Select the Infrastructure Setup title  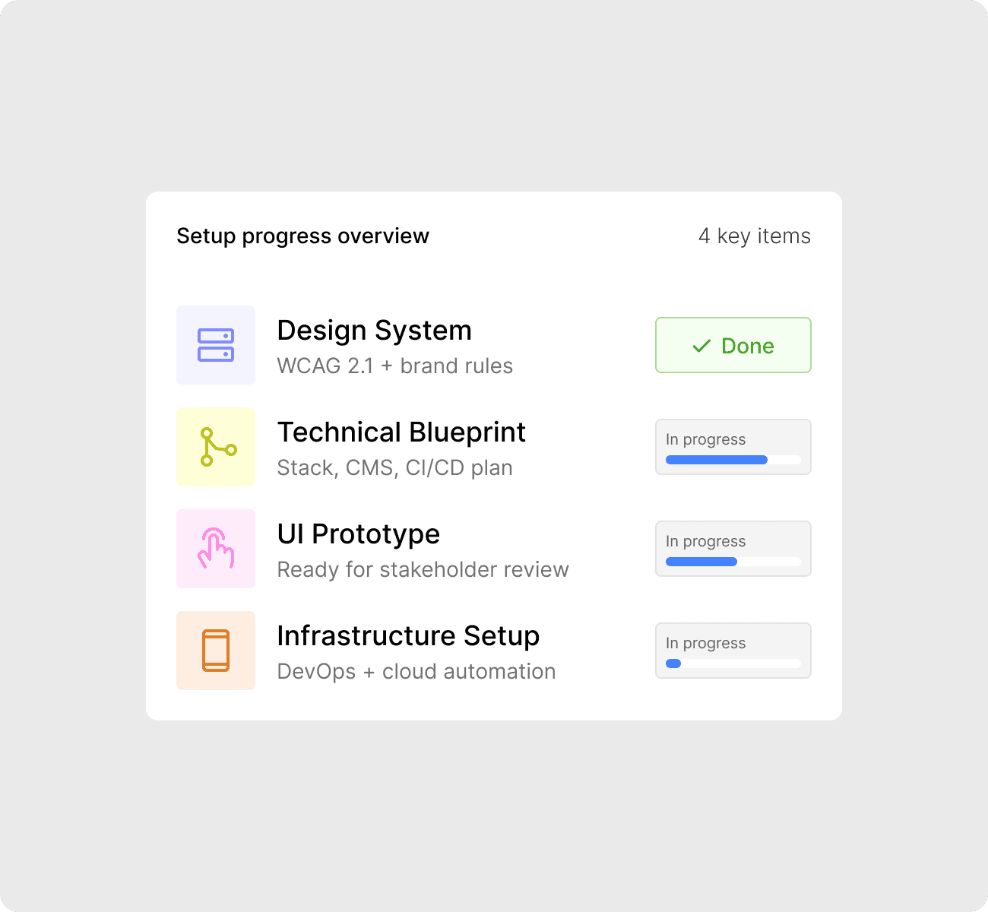click(x=408, y=636)
